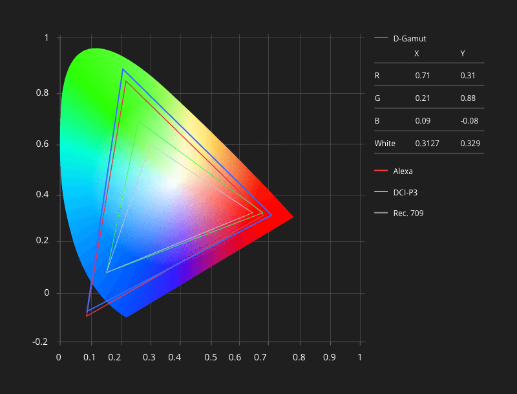Screen dimensions: 517x394
Task: Click the y-axis label 0.8
Action: pos(42,93)
